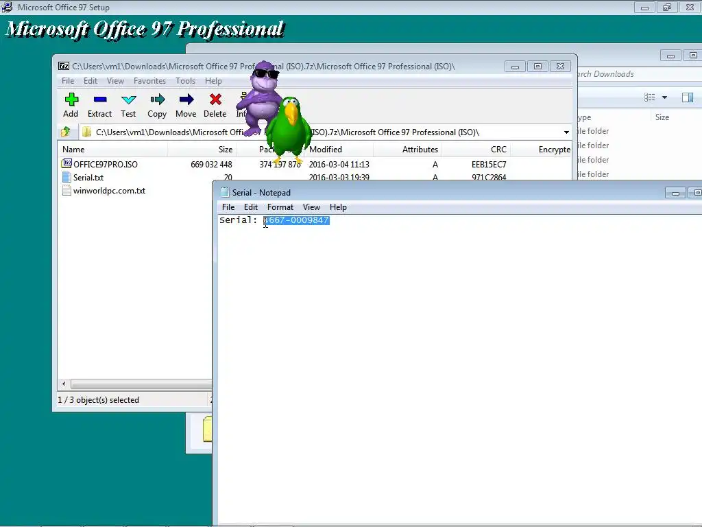Open the 7-Zip address path dropdown
The height and width of the screenshot is (527, 702).
point(566,132)
